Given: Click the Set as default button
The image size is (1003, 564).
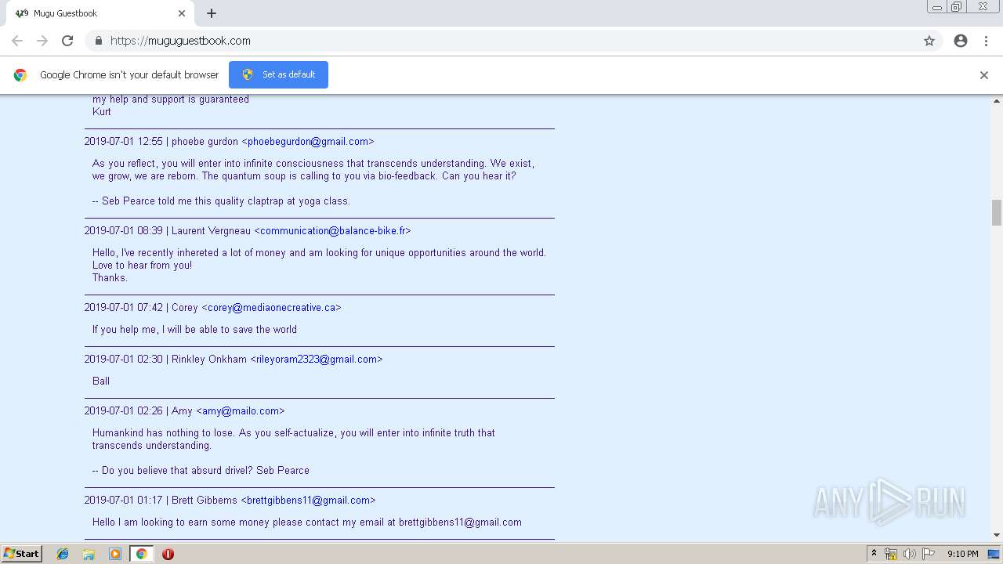Looking at the screenshot, I should [278, 74].
